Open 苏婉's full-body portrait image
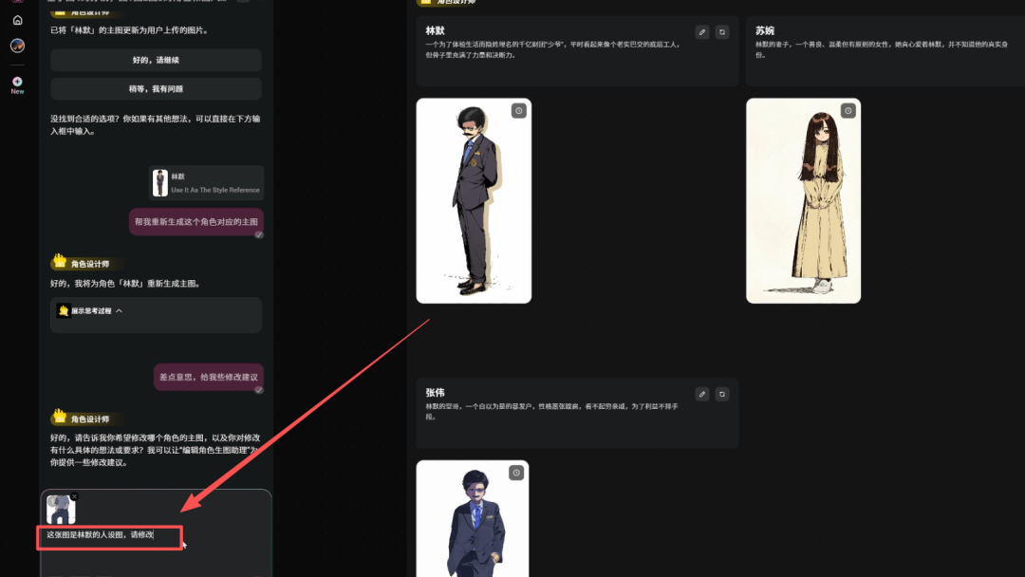This screenshot has height=577, width=1025. tap(803, 200)
